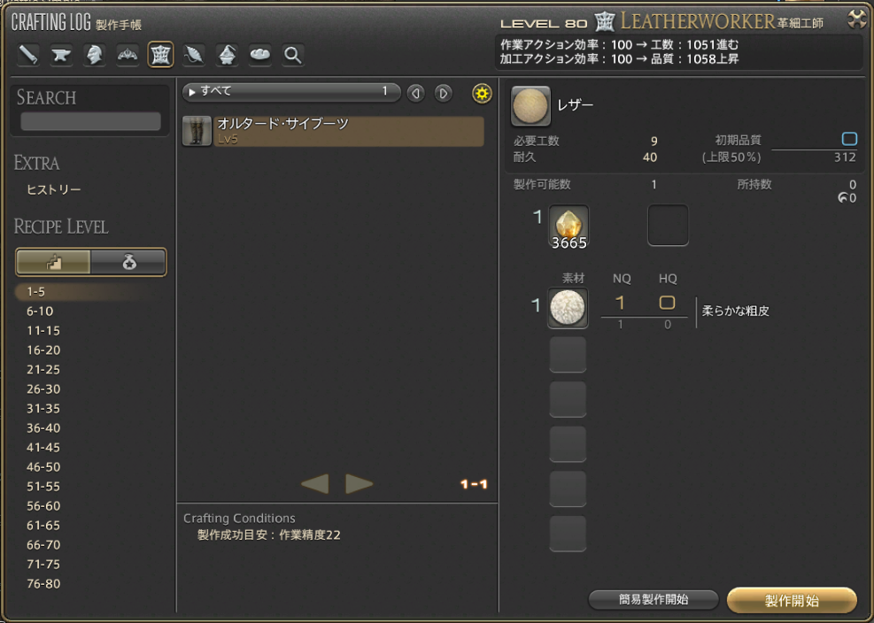Go to next category round arrow

443,93
